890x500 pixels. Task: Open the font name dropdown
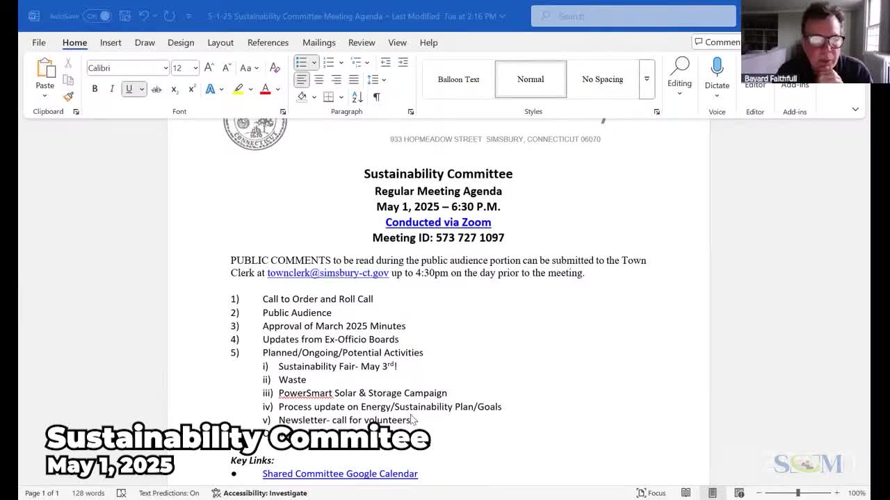(165, 68)
